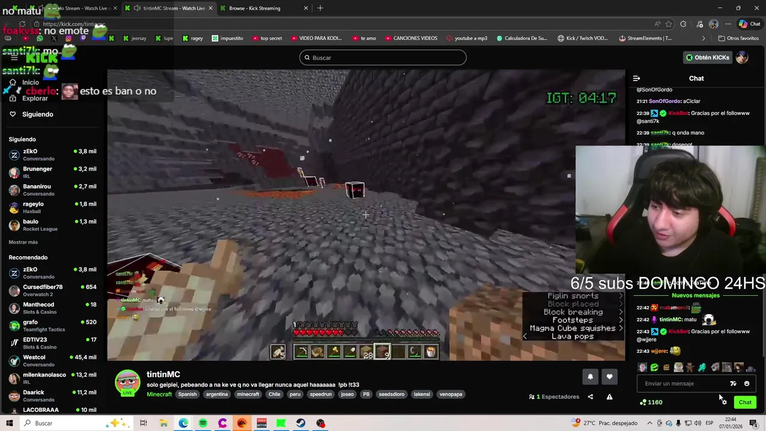Click the 'speedrun' tag

pyautogui.click(x=321, y=394)
